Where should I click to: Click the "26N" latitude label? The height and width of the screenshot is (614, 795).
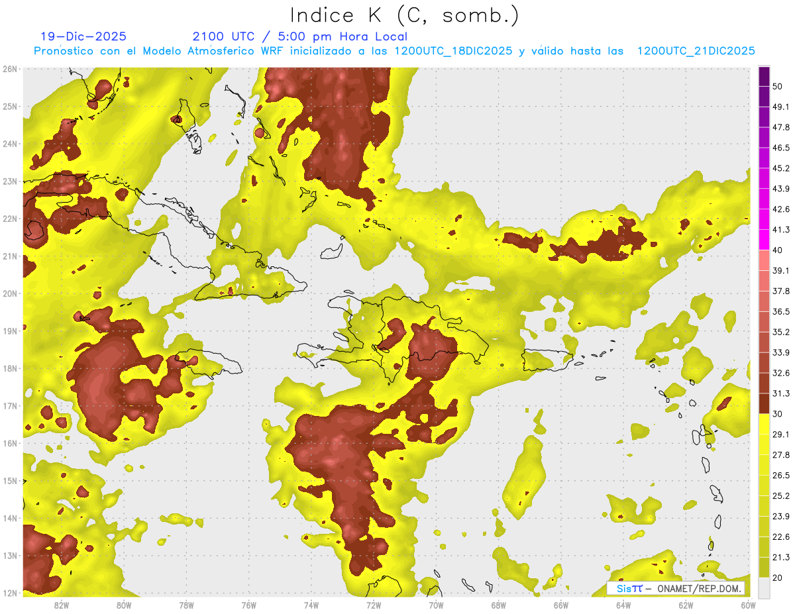click(x=9, y=69)
